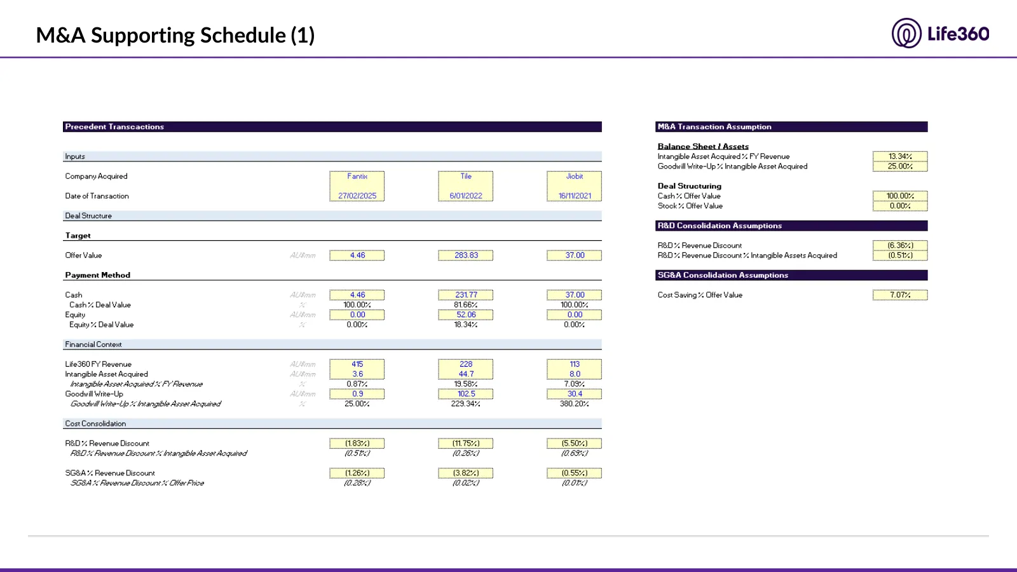Select the Fantix company cell

pos(357,176)
